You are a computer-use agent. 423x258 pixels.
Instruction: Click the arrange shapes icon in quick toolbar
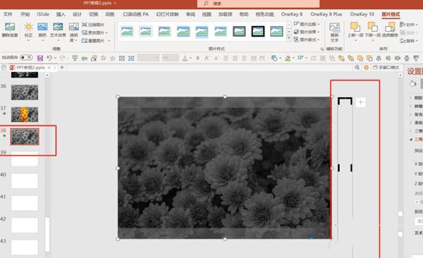pos(274,58)
